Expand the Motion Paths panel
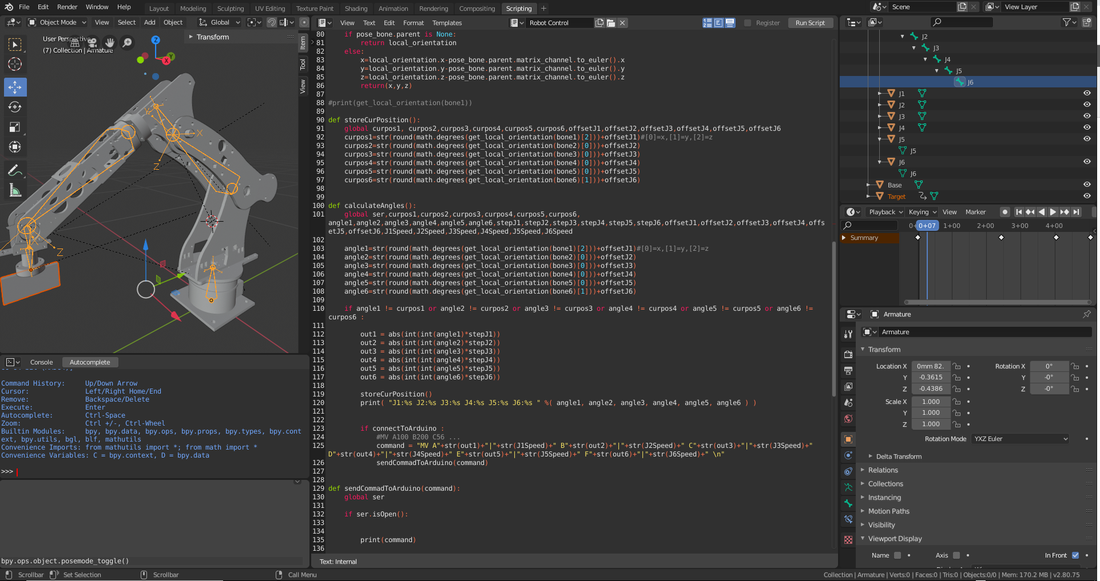 tap(888, 511)
